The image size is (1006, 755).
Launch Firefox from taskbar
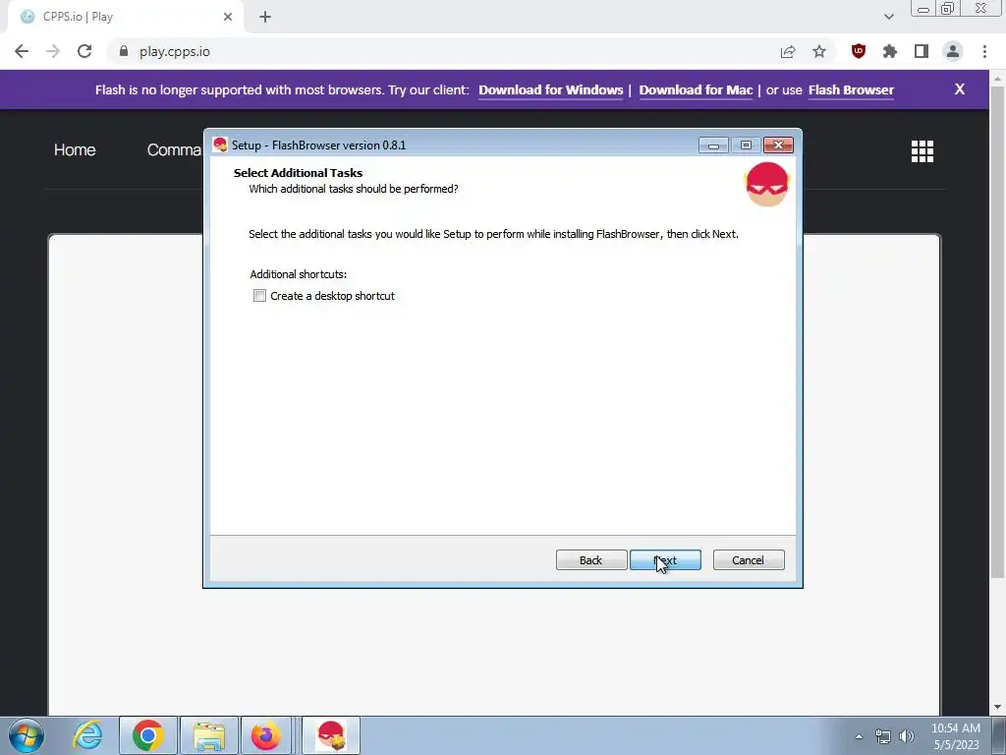click(265, 735)
